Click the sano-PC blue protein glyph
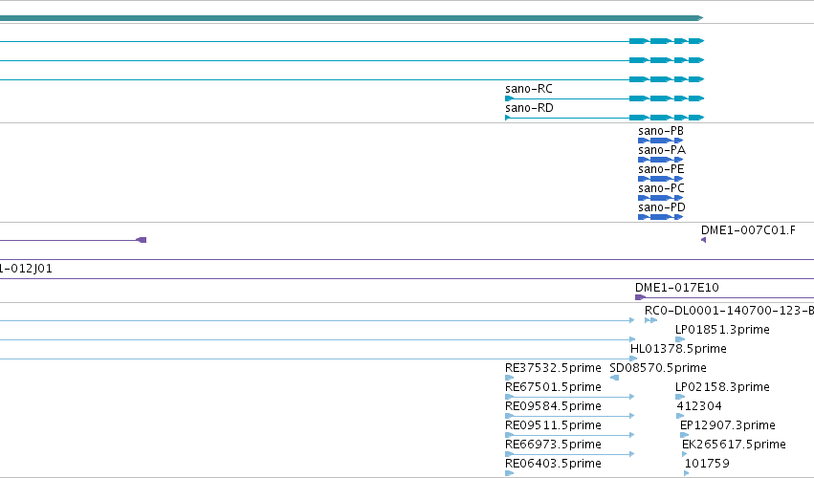The image size is (814, 478). tap(660, 198)
